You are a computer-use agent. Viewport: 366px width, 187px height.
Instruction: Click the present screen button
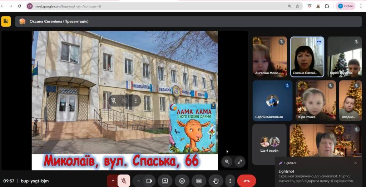165,181
